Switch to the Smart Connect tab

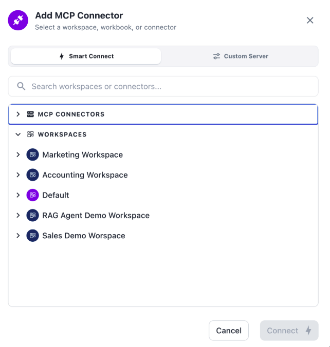coord(86,56)
